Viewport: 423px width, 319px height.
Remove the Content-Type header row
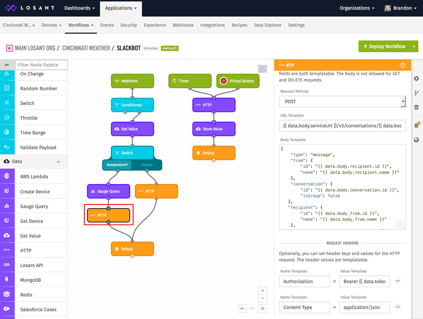coord(398,307)
